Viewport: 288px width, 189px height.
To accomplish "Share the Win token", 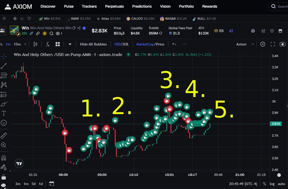I will click(79, 28).
